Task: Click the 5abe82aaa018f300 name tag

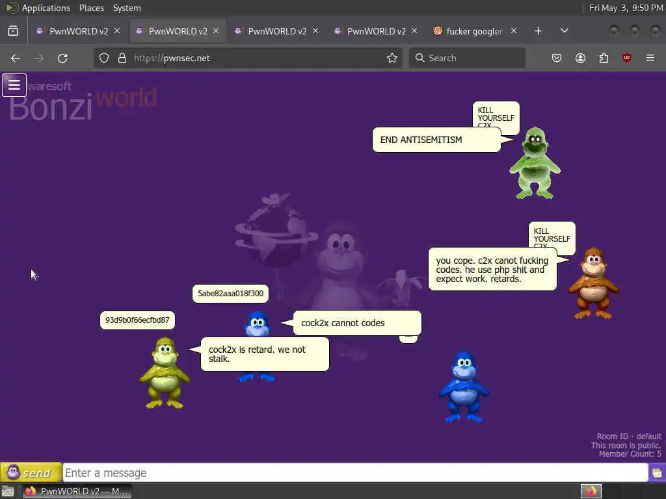Action: click(230, 294)
